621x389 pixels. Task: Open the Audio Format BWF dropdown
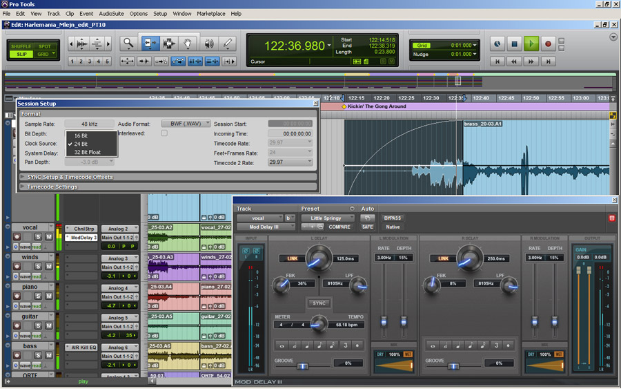coord(185,124)
